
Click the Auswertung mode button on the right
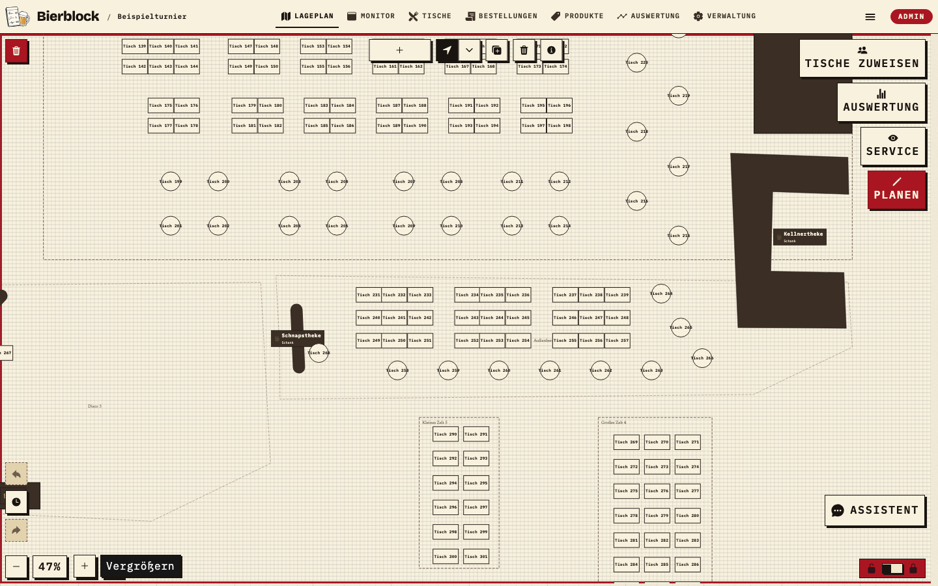point(881,102)
